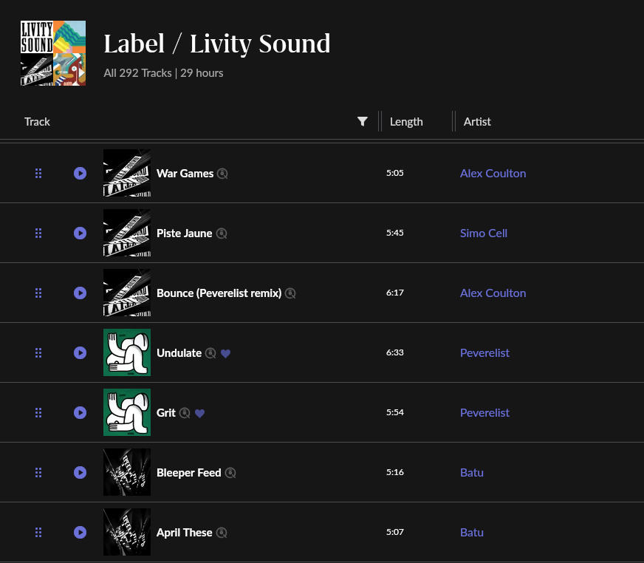Sort by the Track column header
The width and height of the screenshot is (644, 563).
37,122
